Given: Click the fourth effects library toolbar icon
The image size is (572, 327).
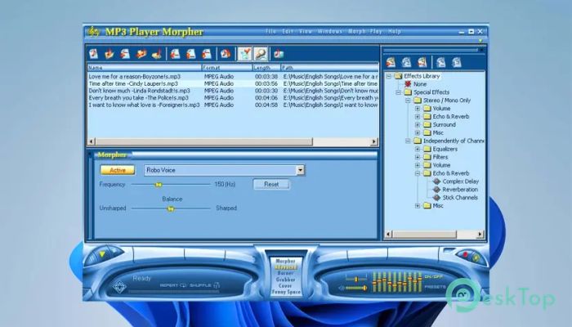Looking at the screenshot, I should click(441, 62).
